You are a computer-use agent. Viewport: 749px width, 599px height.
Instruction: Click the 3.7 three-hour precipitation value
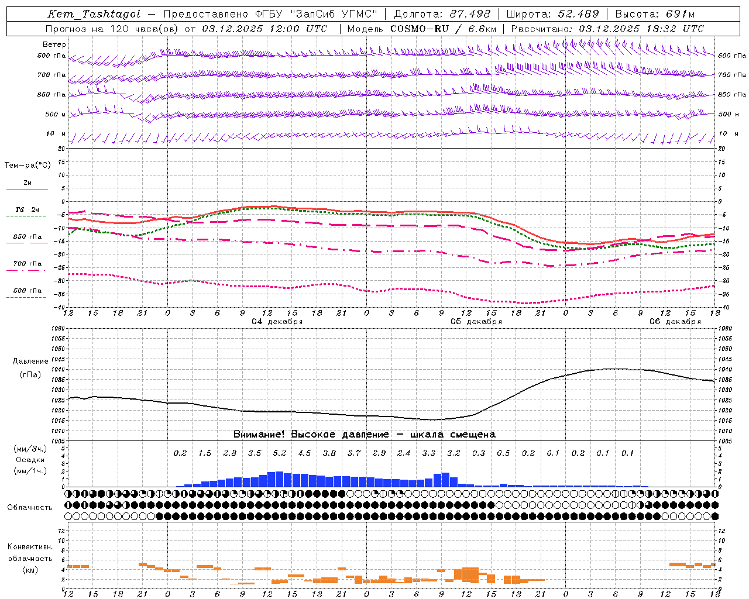coord(354,453)
